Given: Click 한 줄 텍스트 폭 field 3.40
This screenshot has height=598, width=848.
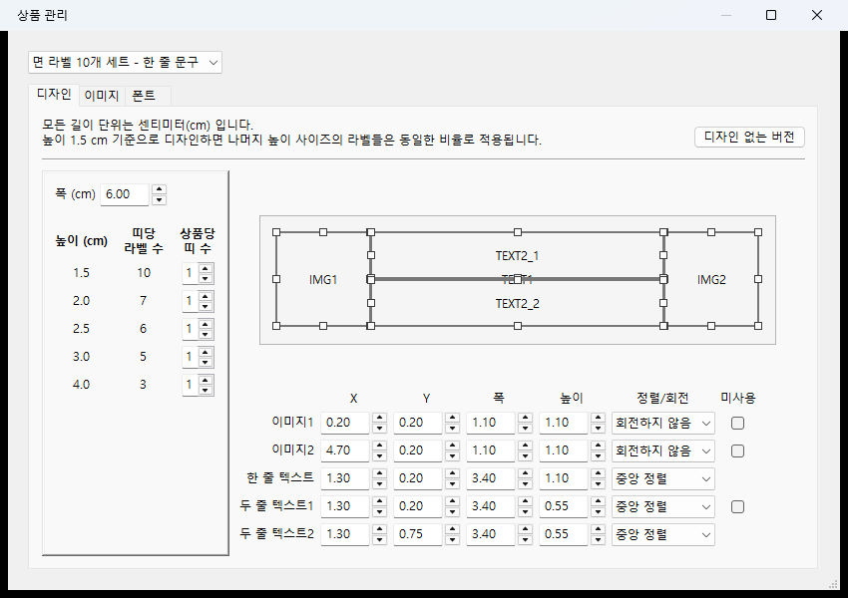Looking at the screenshot, I should 491,479.
